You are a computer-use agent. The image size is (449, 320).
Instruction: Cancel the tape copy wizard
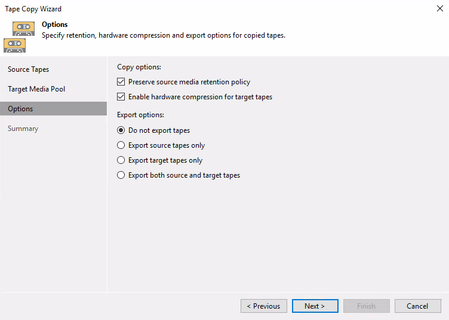(418, 306)
